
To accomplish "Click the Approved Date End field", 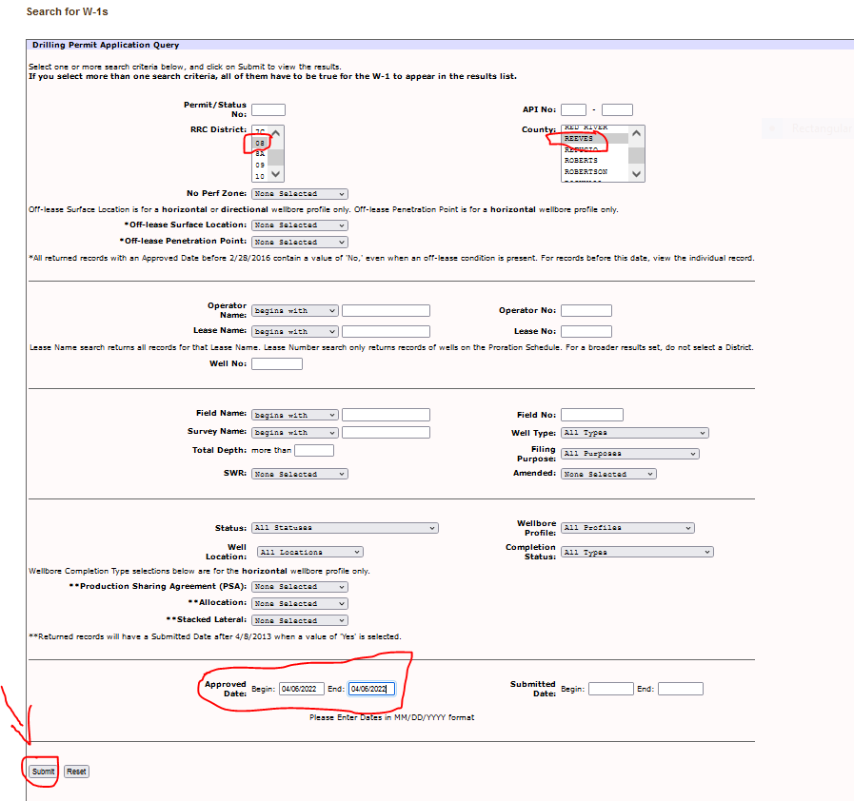I will pos(371,690).
